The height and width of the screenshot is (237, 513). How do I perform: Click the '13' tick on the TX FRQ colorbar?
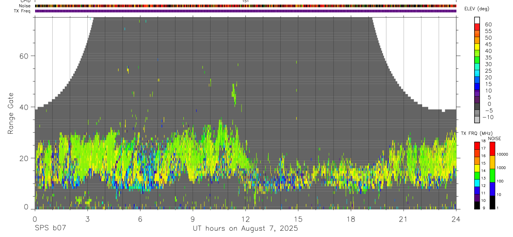[483, 178]
